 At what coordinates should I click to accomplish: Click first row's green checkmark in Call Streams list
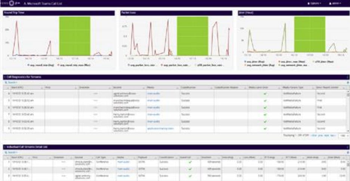click(190, 163)
